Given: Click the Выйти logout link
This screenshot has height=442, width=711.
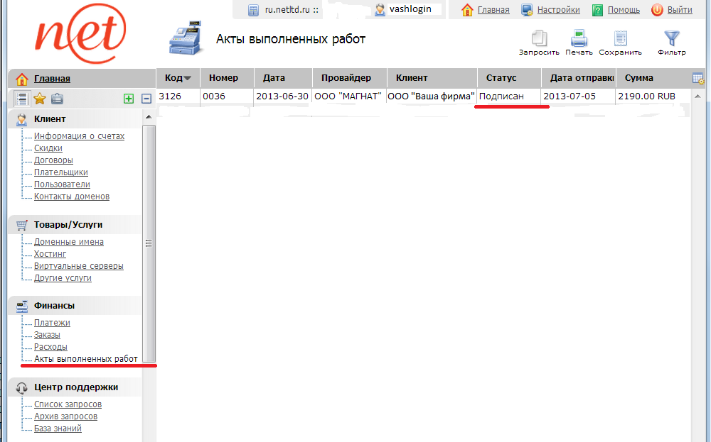Looking at the screenshot, I should pos(680,10).
